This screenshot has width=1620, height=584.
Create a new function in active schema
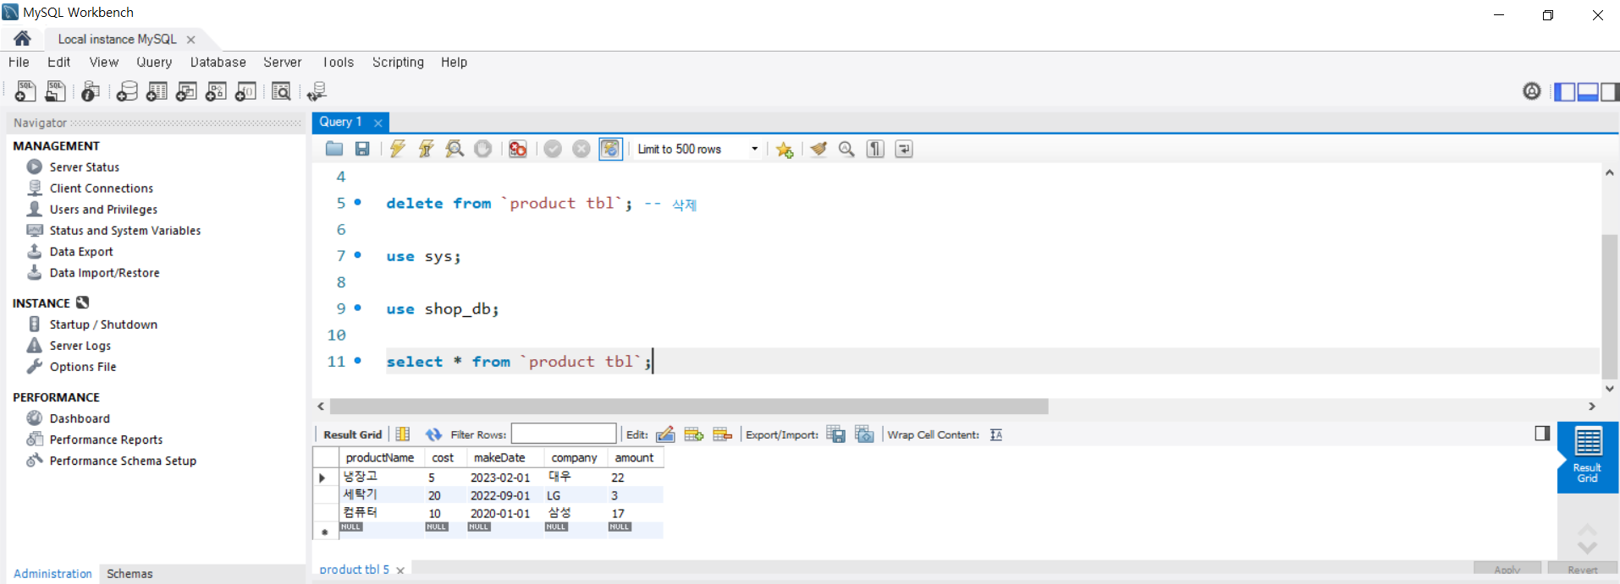245,91
